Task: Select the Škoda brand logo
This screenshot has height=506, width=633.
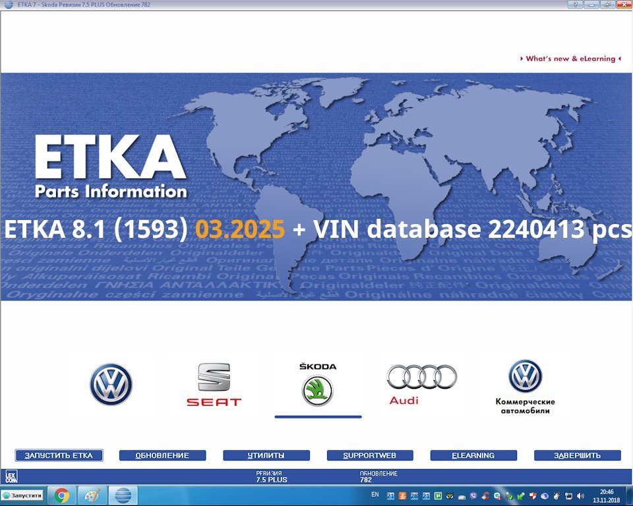Action: pos(318,385)
